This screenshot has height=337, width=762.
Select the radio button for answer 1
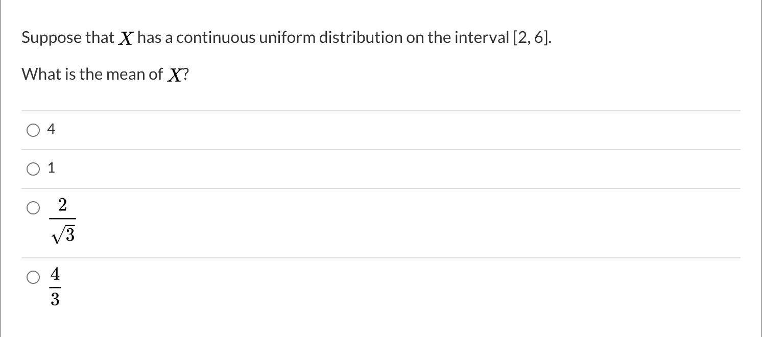33,168
